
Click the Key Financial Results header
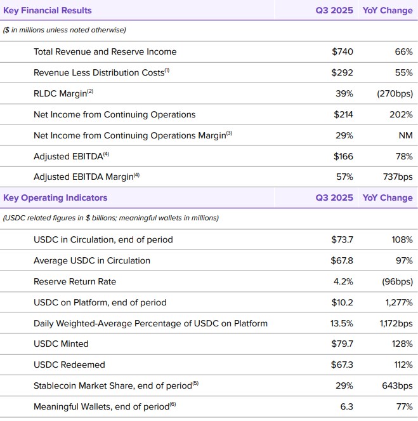(x=48, y=10)
